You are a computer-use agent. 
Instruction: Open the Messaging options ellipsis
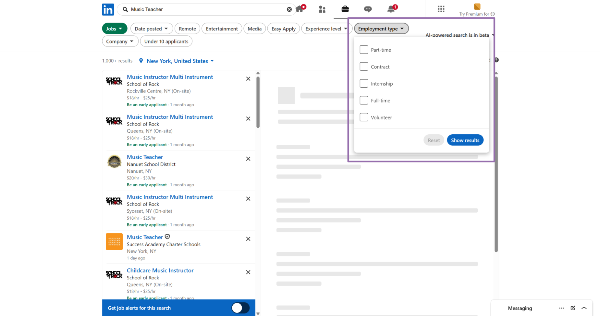click(x=561, y=308)
